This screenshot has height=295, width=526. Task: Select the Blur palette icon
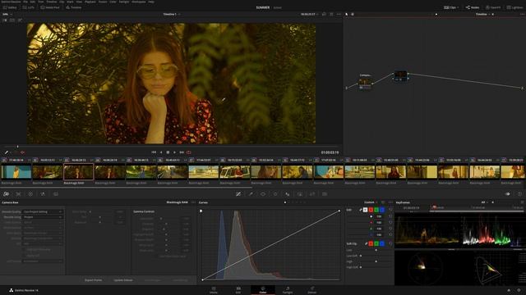click(x=288, y=194)
